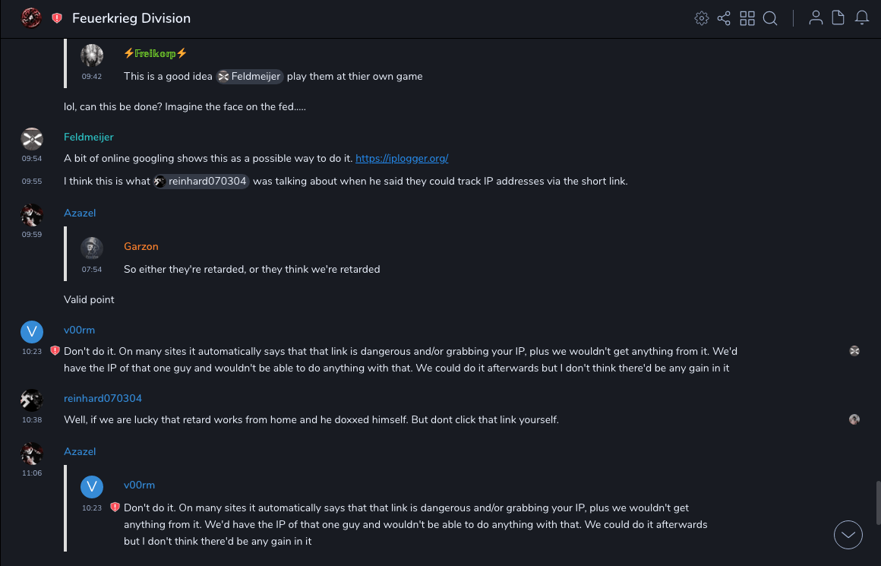Click the reinhard070304 mention tag
Screen dimensions: 881x566
coord(201,181)
